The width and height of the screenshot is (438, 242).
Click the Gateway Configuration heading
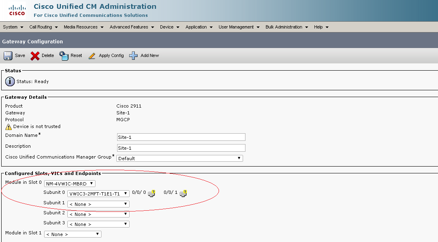coord(32,42)
